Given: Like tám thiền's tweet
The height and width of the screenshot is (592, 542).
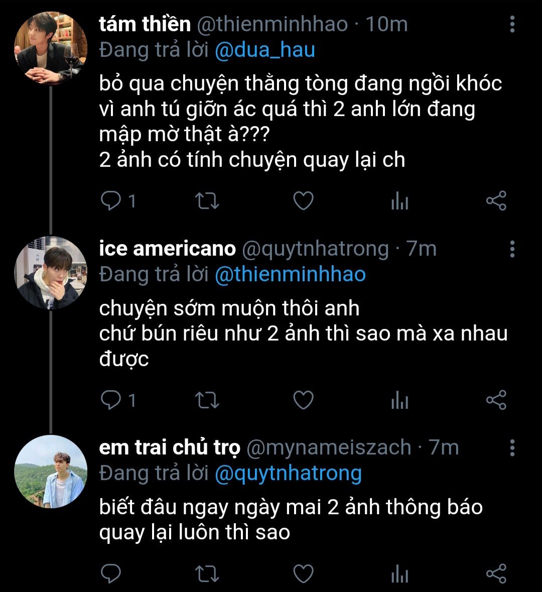Looking at the screenshot, I should [303, 201].
